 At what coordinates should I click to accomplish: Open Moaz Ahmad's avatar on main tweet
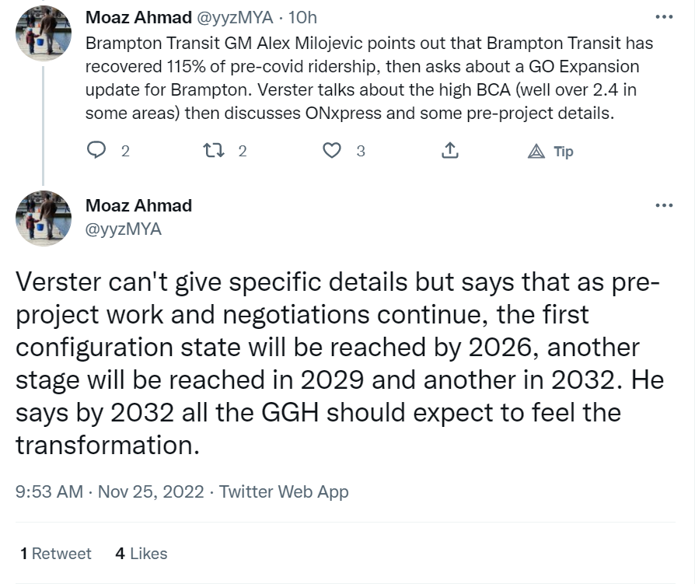(x=44, y=217)
